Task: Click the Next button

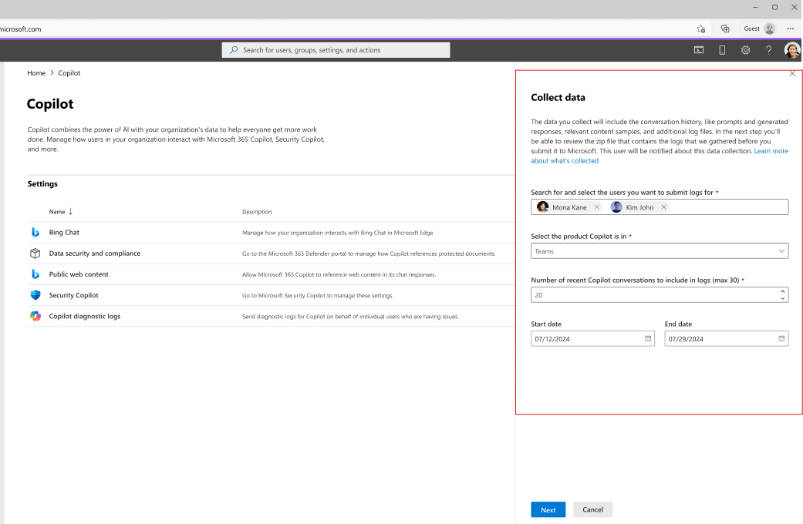Action: (x=548, y=509)
